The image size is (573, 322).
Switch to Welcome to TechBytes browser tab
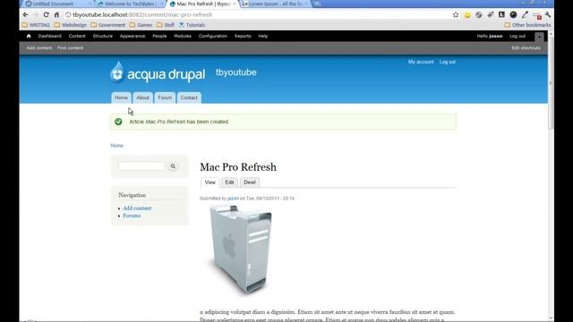pyautogui.click(x=131, y=4)
